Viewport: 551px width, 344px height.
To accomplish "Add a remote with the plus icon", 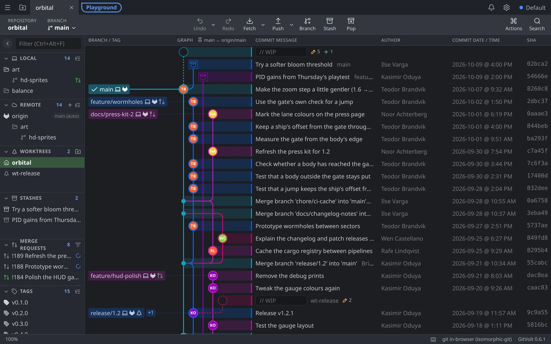I will tap(70, 105).
